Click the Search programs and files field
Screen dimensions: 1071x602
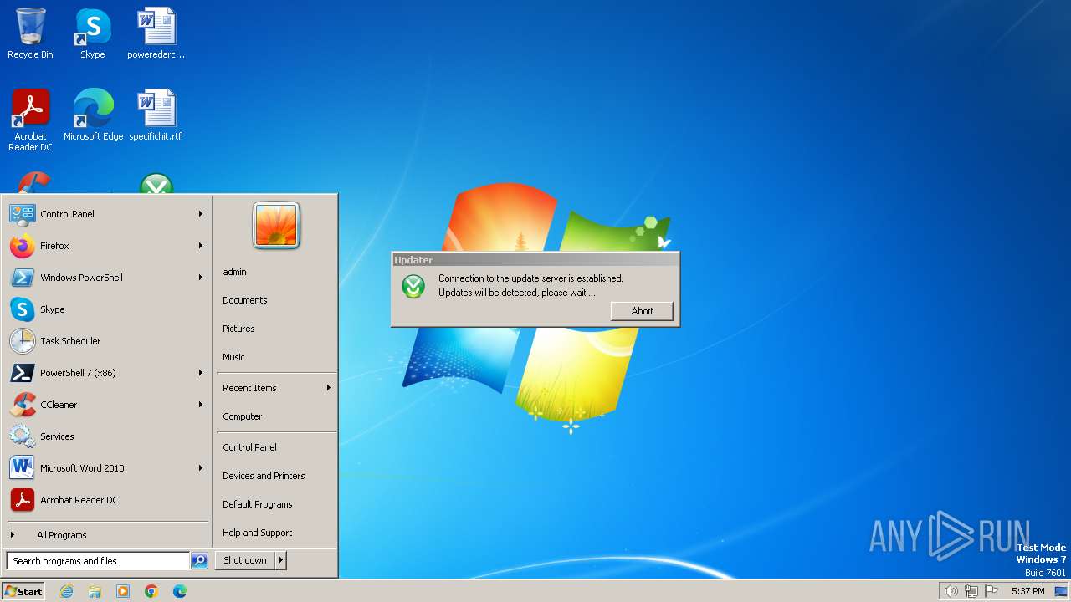click(98, 561)
